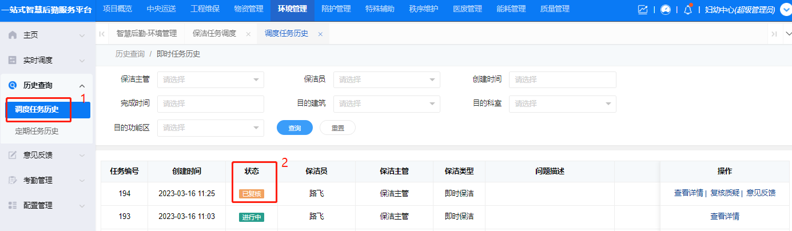
Task: Click the 重置 reset button
Action: click(x=337, y=128)
